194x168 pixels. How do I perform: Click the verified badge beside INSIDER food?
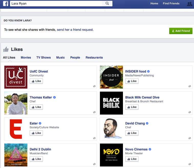(x=149, y=72)
